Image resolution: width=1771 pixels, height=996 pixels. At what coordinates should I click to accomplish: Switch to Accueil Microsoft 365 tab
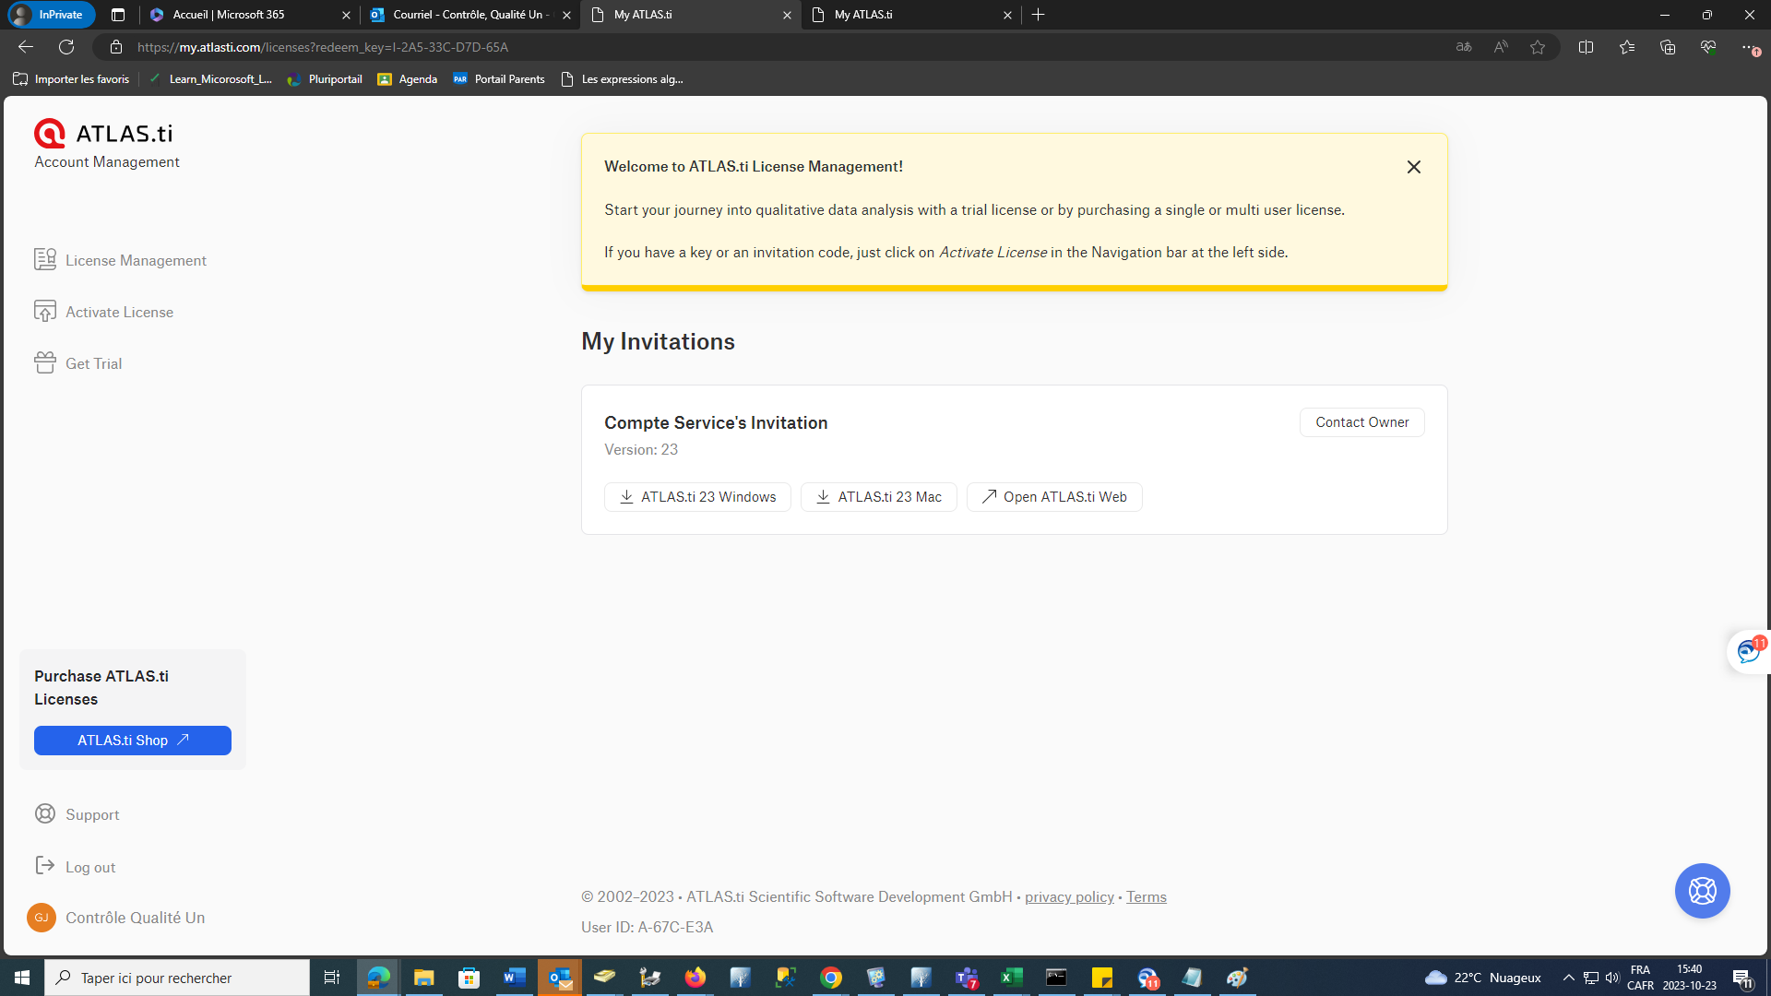[x=240, y=15]
